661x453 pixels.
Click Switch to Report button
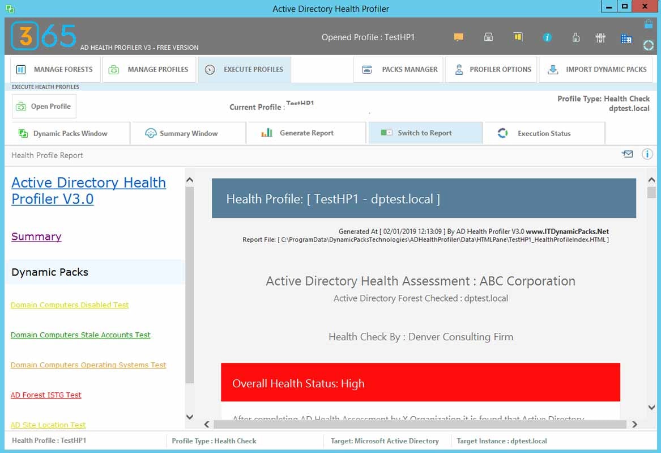click(425, 133)
